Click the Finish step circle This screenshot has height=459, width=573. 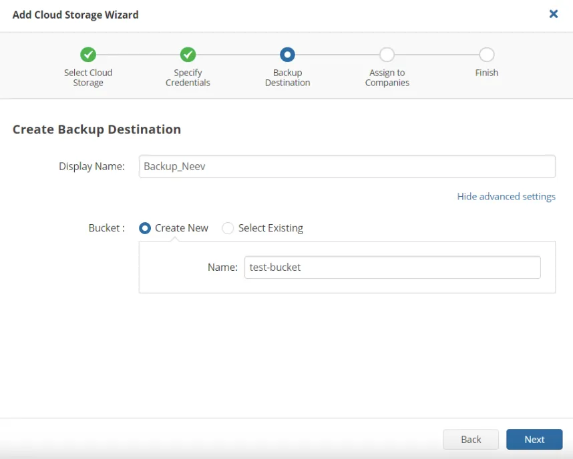487,55
